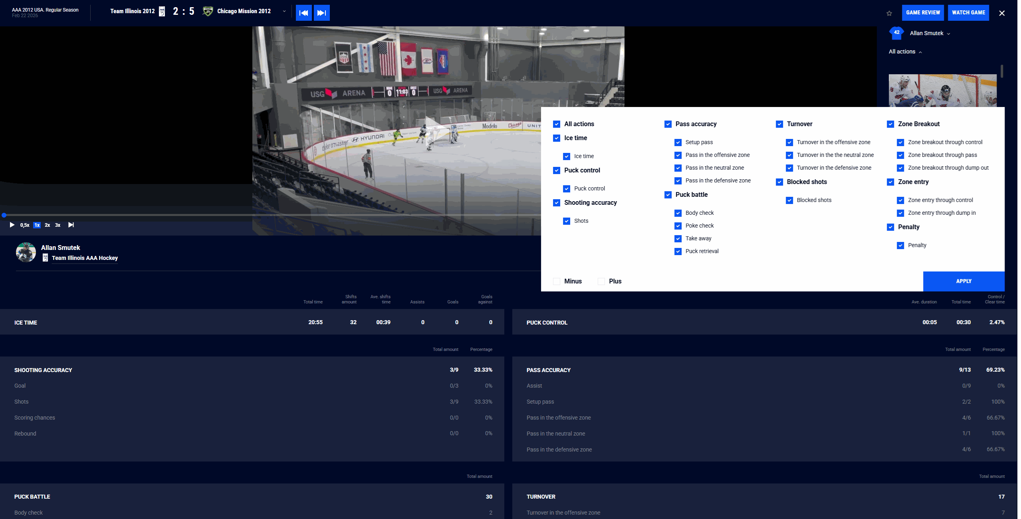
Task: Set playback speed to 2x
Action: [x=47, y=225]
